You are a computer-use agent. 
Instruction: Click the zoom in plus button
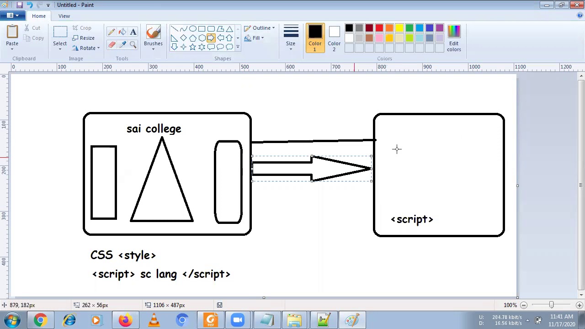click(x=579, y=305)
